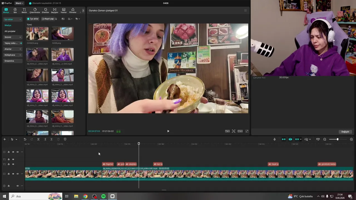Open the player panel hamburger menu

[x=245, y=11]
